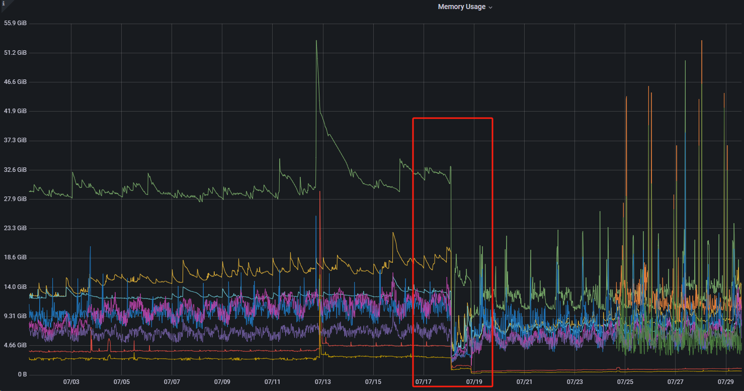The image size is (744, 391).
Task: Click the red spike peak near 07/13
Action: [320, 192]
